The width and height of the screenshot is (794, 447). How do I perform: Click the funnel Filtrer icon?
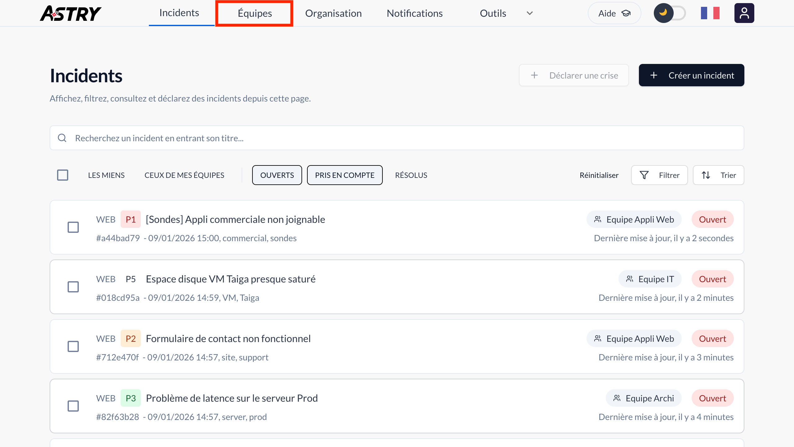(644, 175)
